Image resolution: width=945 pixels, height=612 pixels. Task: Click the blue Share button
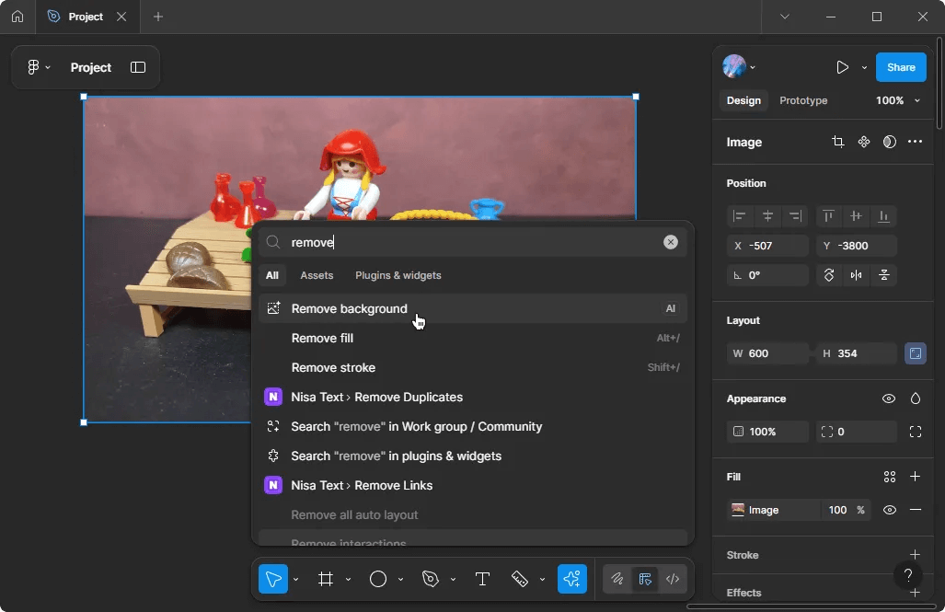pyautogui.click(x=901, y=67)
